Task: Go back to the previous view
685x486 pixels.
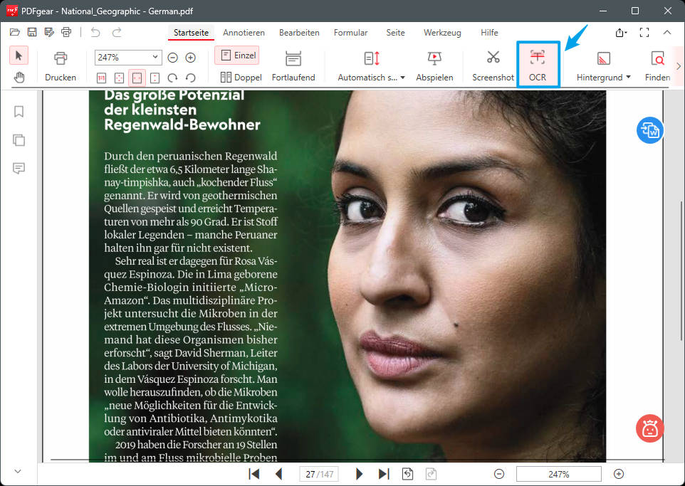Action: [x=407, y=474]
